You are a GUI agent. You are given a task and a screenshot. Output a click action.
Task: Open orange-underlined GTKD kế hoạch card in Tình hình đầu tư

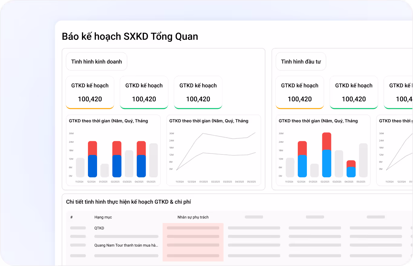click(300, 92)
